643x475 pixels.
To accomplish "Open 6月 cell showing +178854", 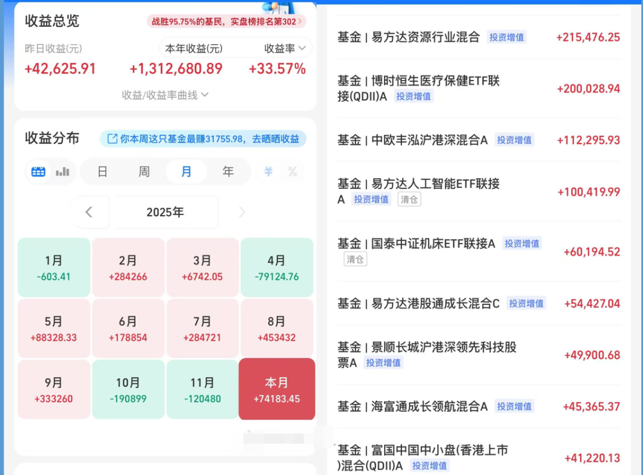I will (128, 328).
